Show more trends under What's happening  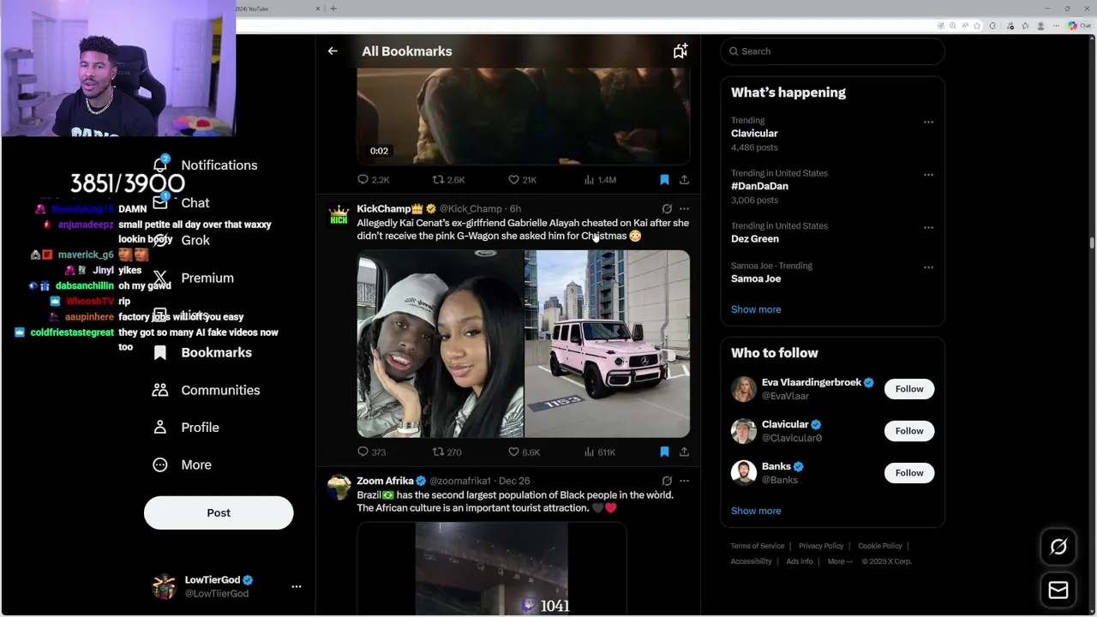tap(756, 309)
